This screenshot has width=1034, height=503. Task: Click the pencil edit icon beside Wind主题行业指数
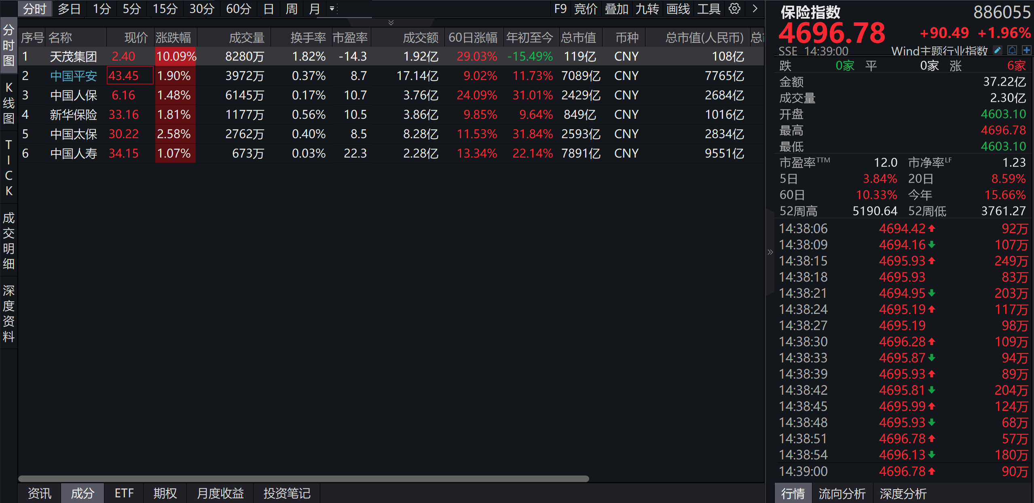pos(998,50)
